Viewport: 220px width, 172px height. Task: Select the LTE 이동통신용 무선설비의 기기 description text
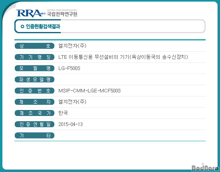click(123, 57)
